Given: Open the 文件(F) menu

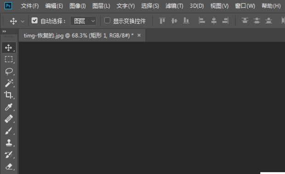Looking at the screenshot, I should pos(30,6).
